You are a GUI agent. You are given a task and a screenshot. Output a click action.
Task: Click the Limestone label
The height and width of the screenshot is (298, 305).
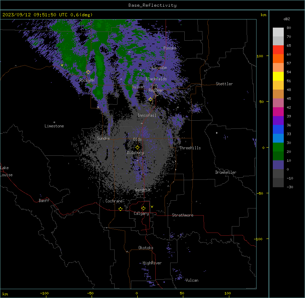tap(54, 126)
